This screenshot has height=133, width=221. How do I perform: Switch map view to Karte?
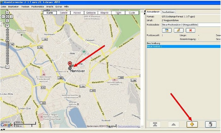coord(50,13)
